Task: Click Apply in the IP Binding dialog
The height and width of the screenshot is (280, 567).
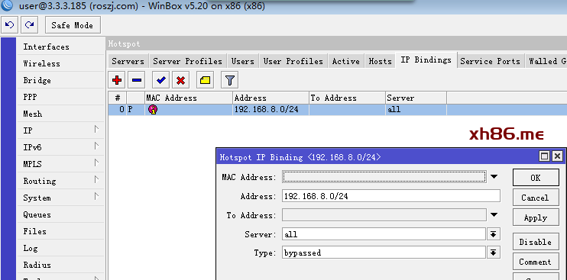Action: click(x=536, y=217)
